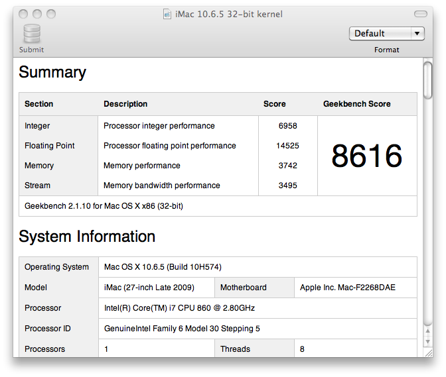Click the scrollbar down arrow
Viewport: 446px width, 377px height.
tap(427, 342)
